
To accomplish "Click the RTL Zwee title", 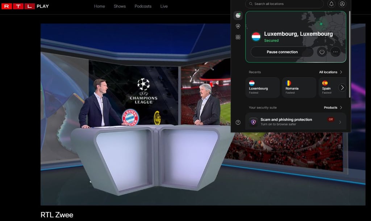I will click(57, 215).
